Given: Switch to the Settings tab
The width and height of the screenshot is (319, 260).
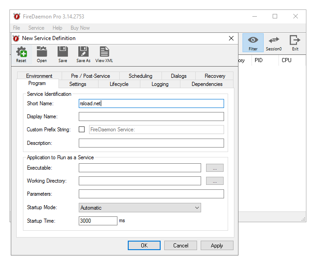Looking at the screenshot, I should click(x=78, y=84).
